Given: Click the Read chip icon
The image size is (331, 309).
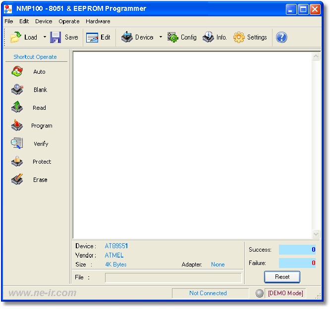Looking at the screenshot, I should pos(17,107).
